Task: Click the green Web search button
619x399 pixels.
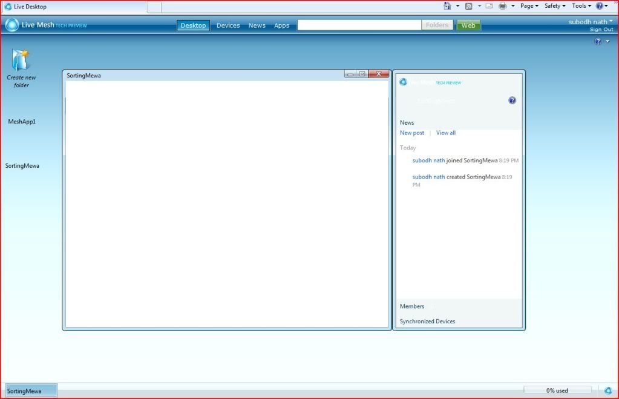Action: click(x=468, y=25)
